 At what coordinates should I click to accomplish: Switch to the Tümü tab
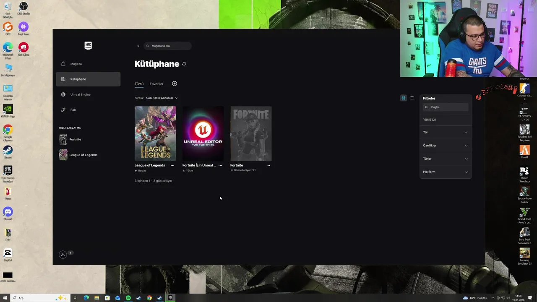pyautogui.click(x=139, y=84)
